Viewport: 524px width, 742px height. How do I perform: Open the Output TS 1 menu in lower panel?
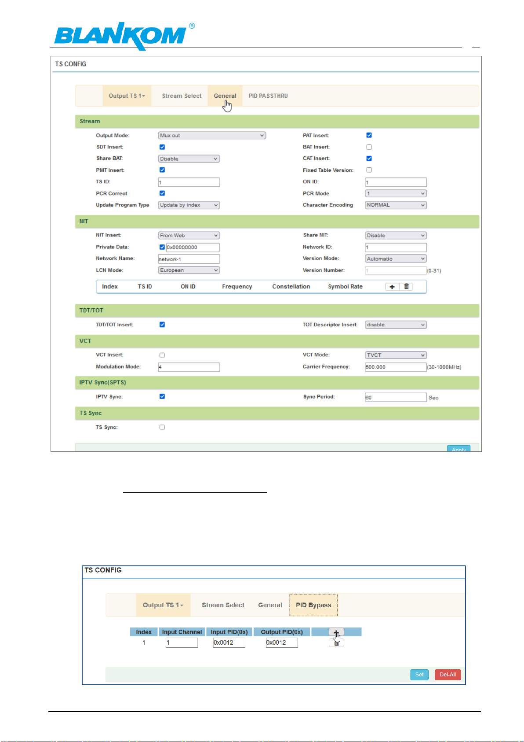[x=163, y=605]
